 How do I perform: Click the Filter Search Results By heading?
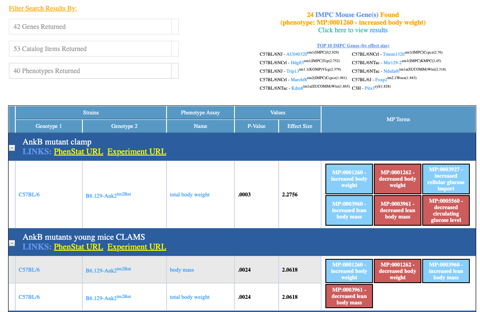tap(43, 8)
